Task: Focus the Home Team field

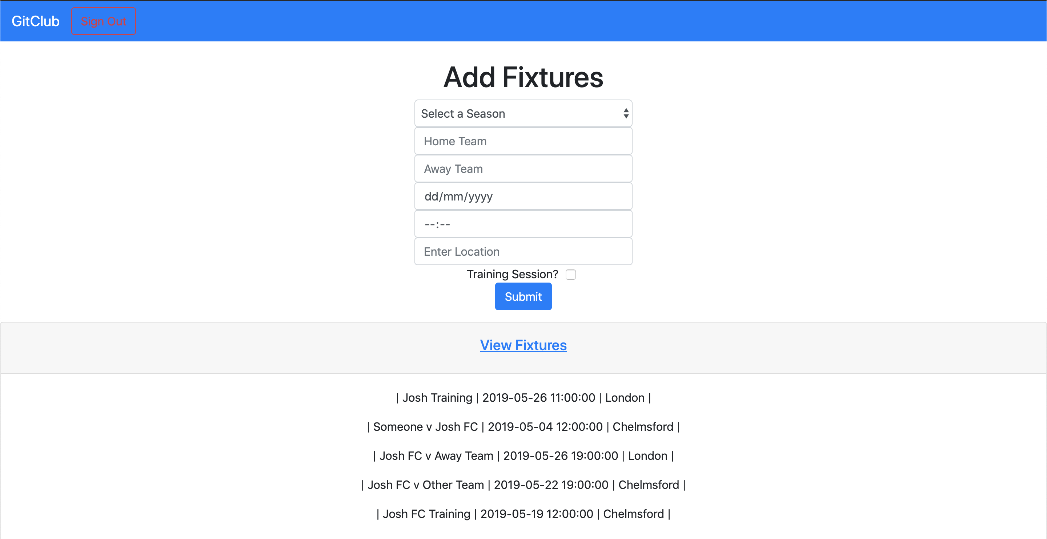Action: click(x=523, y=141)
